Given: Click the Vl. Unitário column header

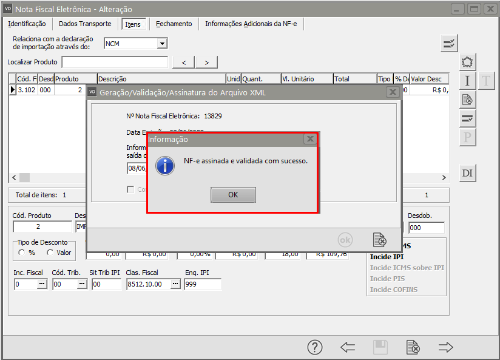Looking at the screenshot, I should (x=307, y=79).
